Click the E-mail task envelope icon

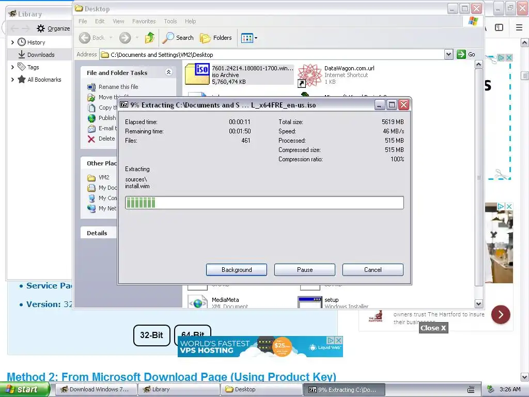click(91, 129)
